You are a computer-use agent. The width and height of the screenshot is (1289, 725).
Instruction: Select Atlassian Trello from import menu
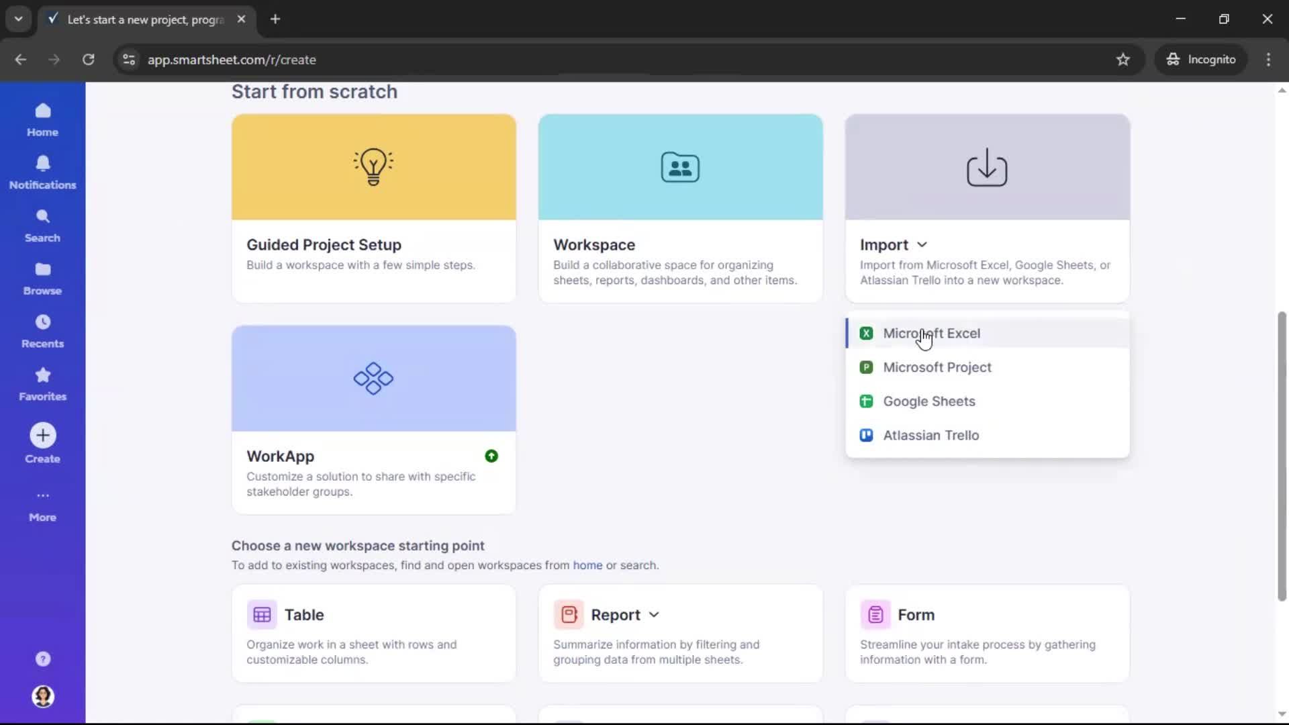[932, 435]
